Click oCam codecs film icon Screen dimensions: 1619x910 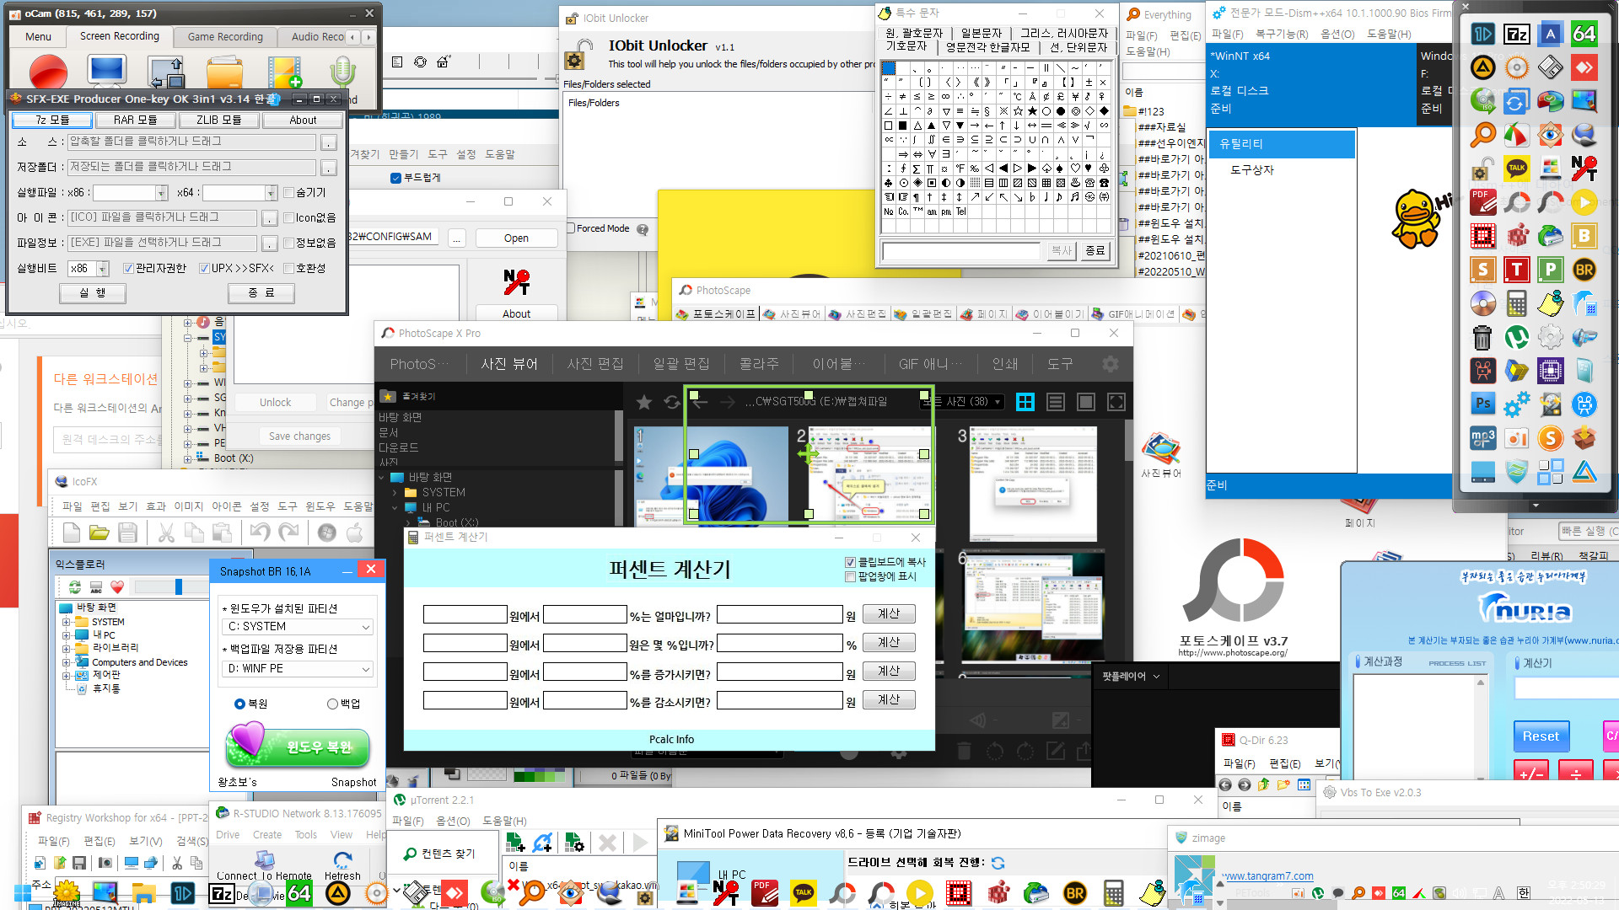tap(284, 72)
